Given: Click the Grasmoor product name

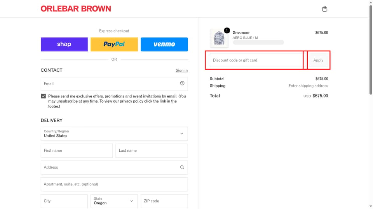Looking at the screenshot, I should pyautogui.click(x=241, y=33).
